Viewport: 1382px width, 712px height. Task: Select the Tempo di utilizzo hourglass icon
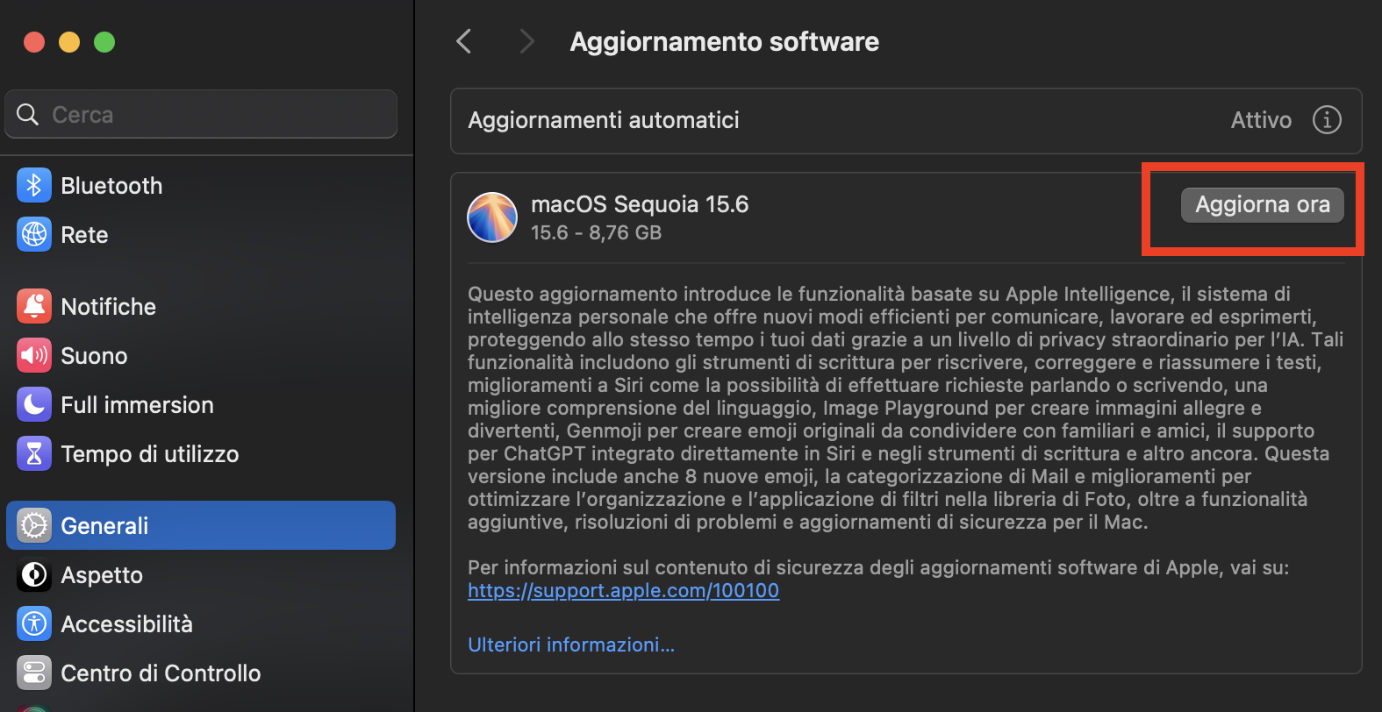[x=33, y=453]
